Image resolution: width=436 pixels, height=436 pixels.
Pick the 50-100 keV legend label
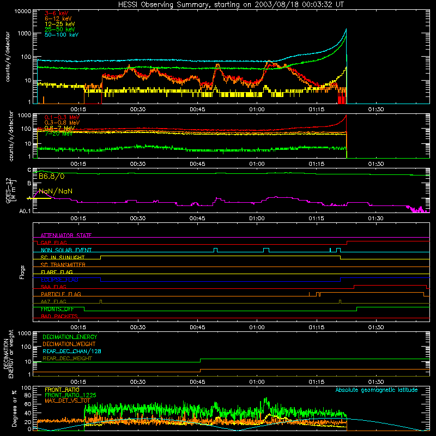tap(62, 34)
